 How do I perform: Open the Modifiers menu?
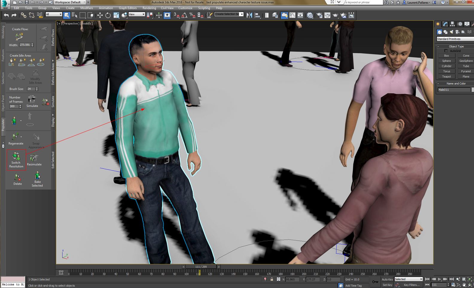coord(86,8)
